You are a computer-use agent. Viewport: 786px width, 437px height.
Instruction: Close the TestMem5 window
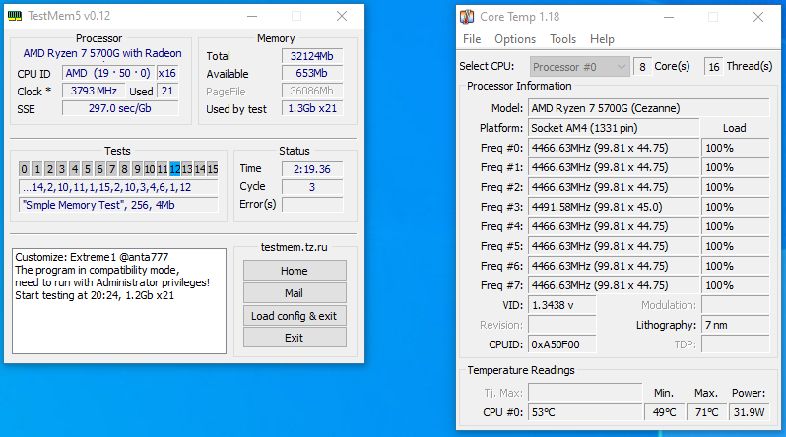341,17
